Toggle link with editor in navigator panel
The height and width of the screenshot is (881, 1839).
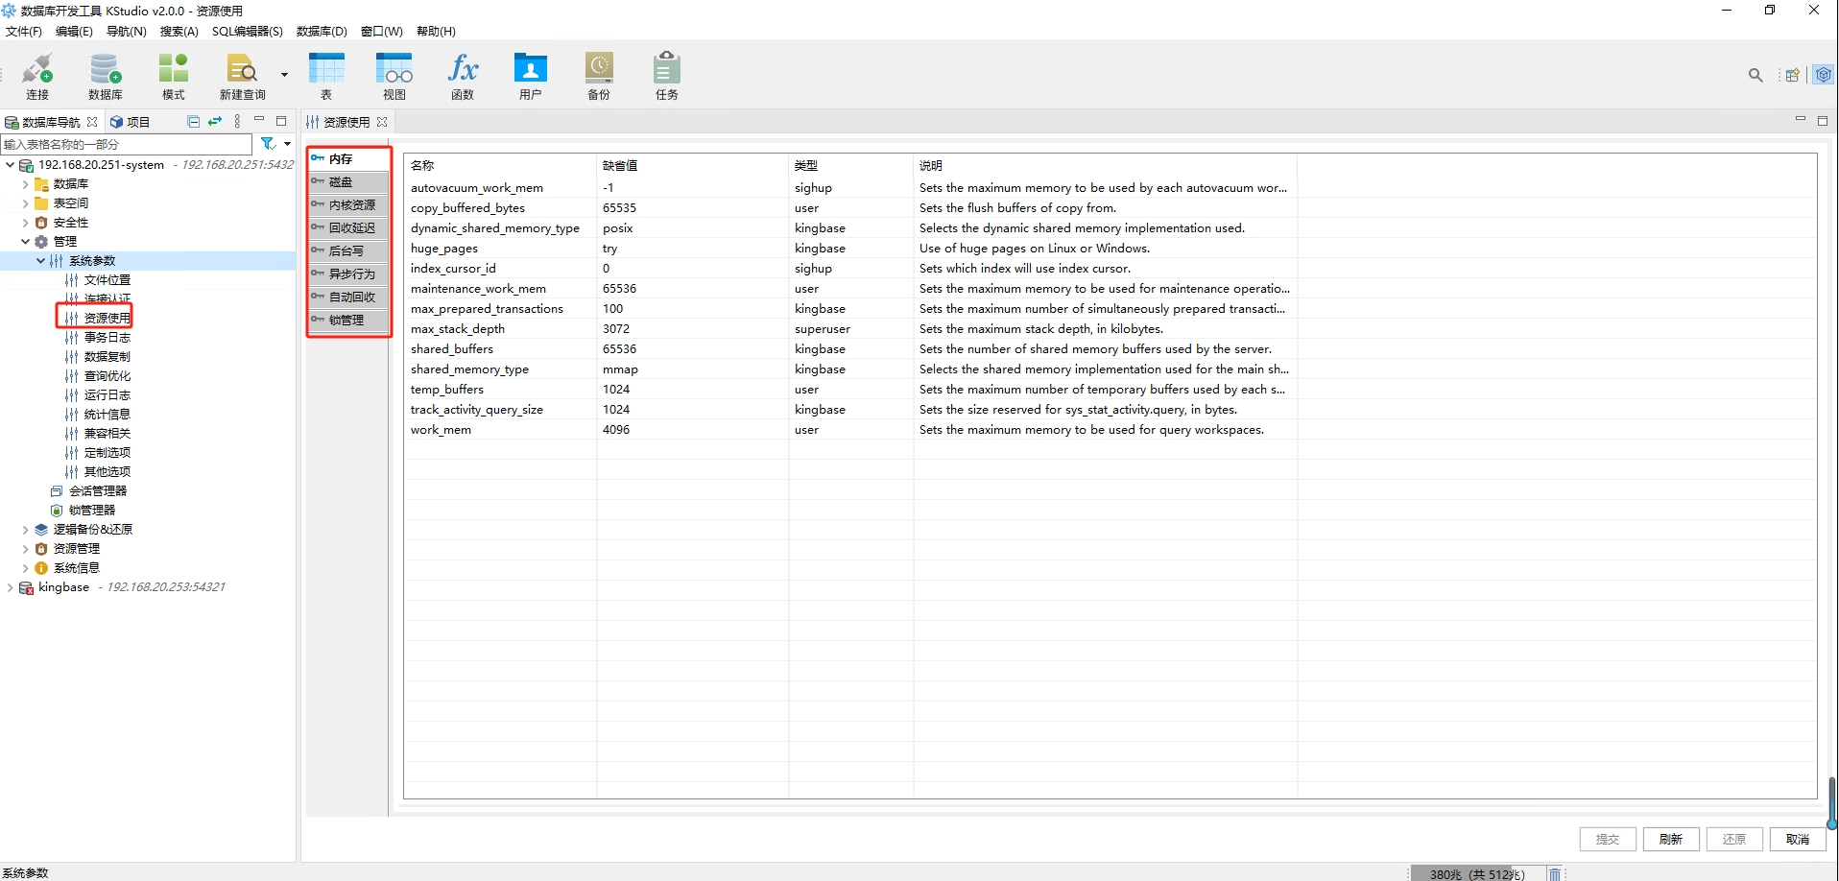coord(215,122)
